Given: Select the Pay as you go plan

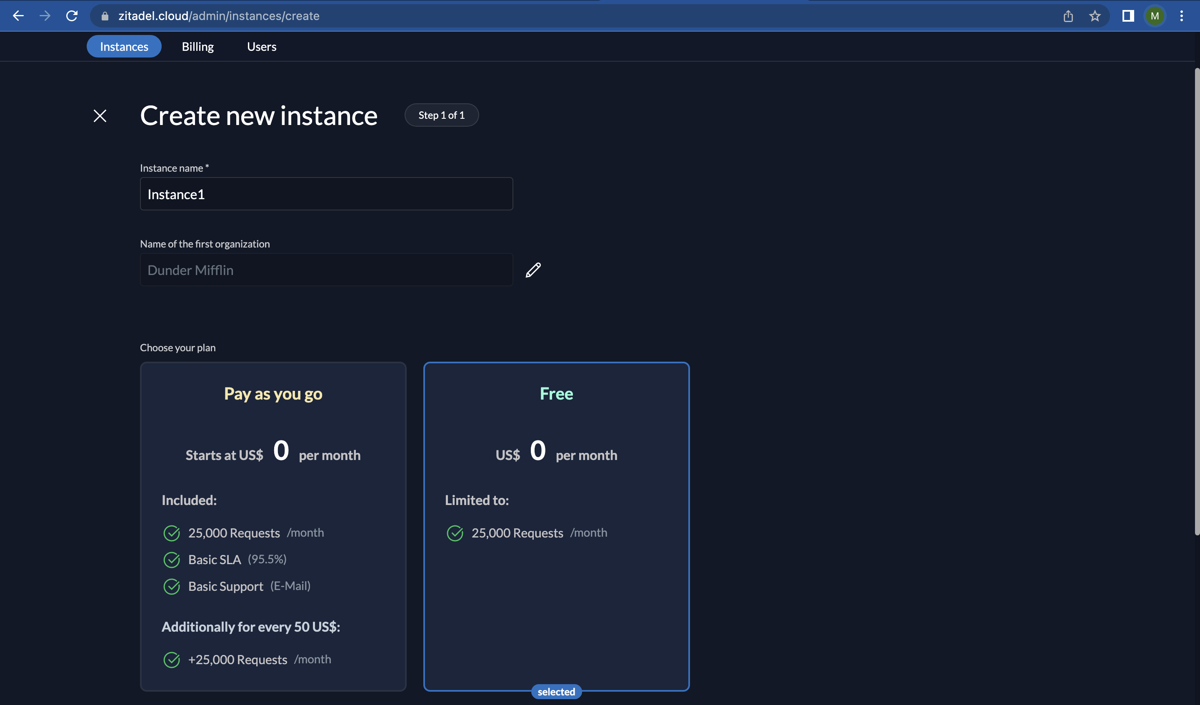Looking at the screenshot, I should tap(273, 526).
